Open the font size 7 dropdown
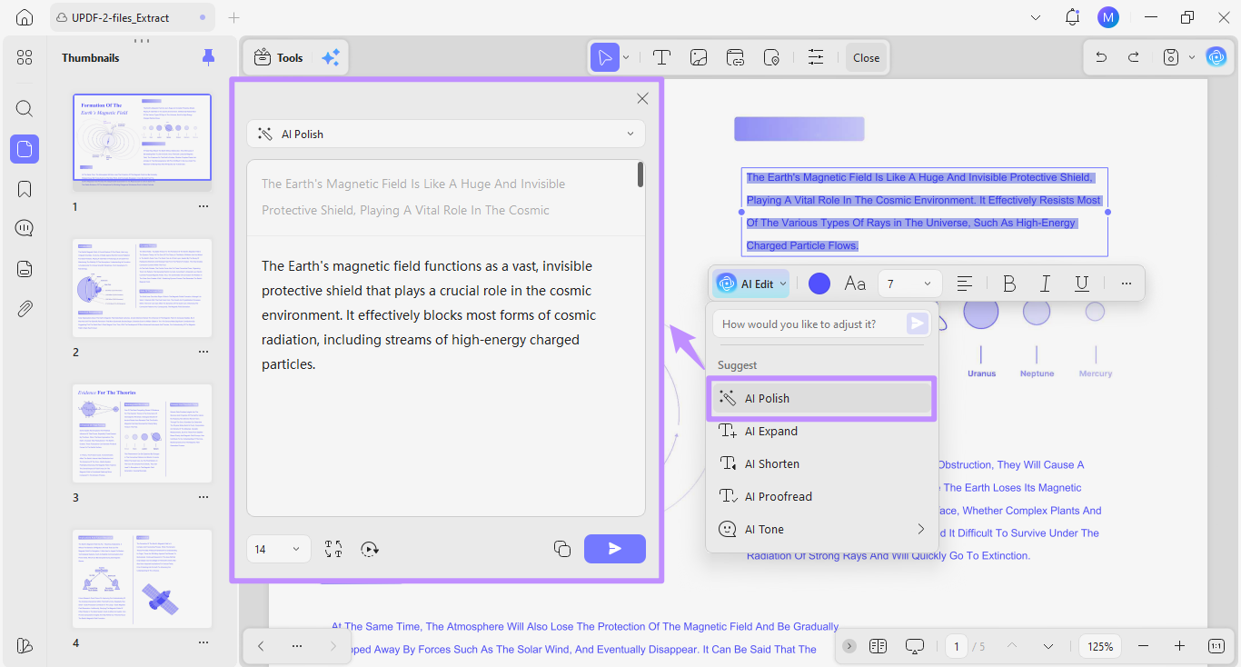 (910, 284)
